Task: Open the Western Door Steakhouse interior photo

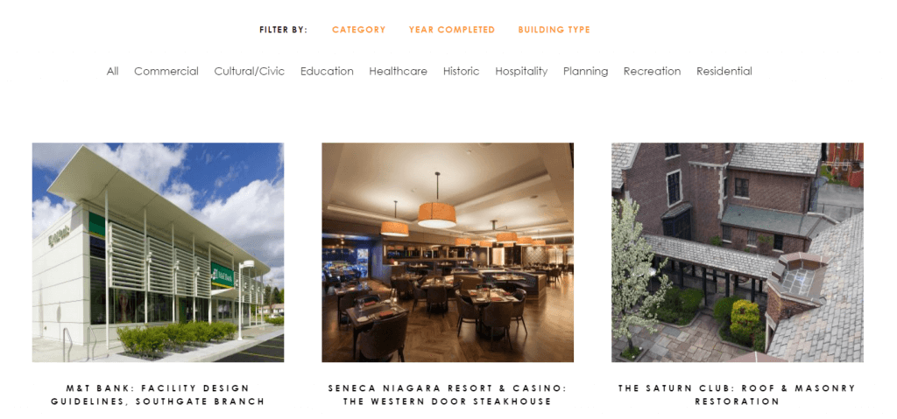Action: point(448,252)
